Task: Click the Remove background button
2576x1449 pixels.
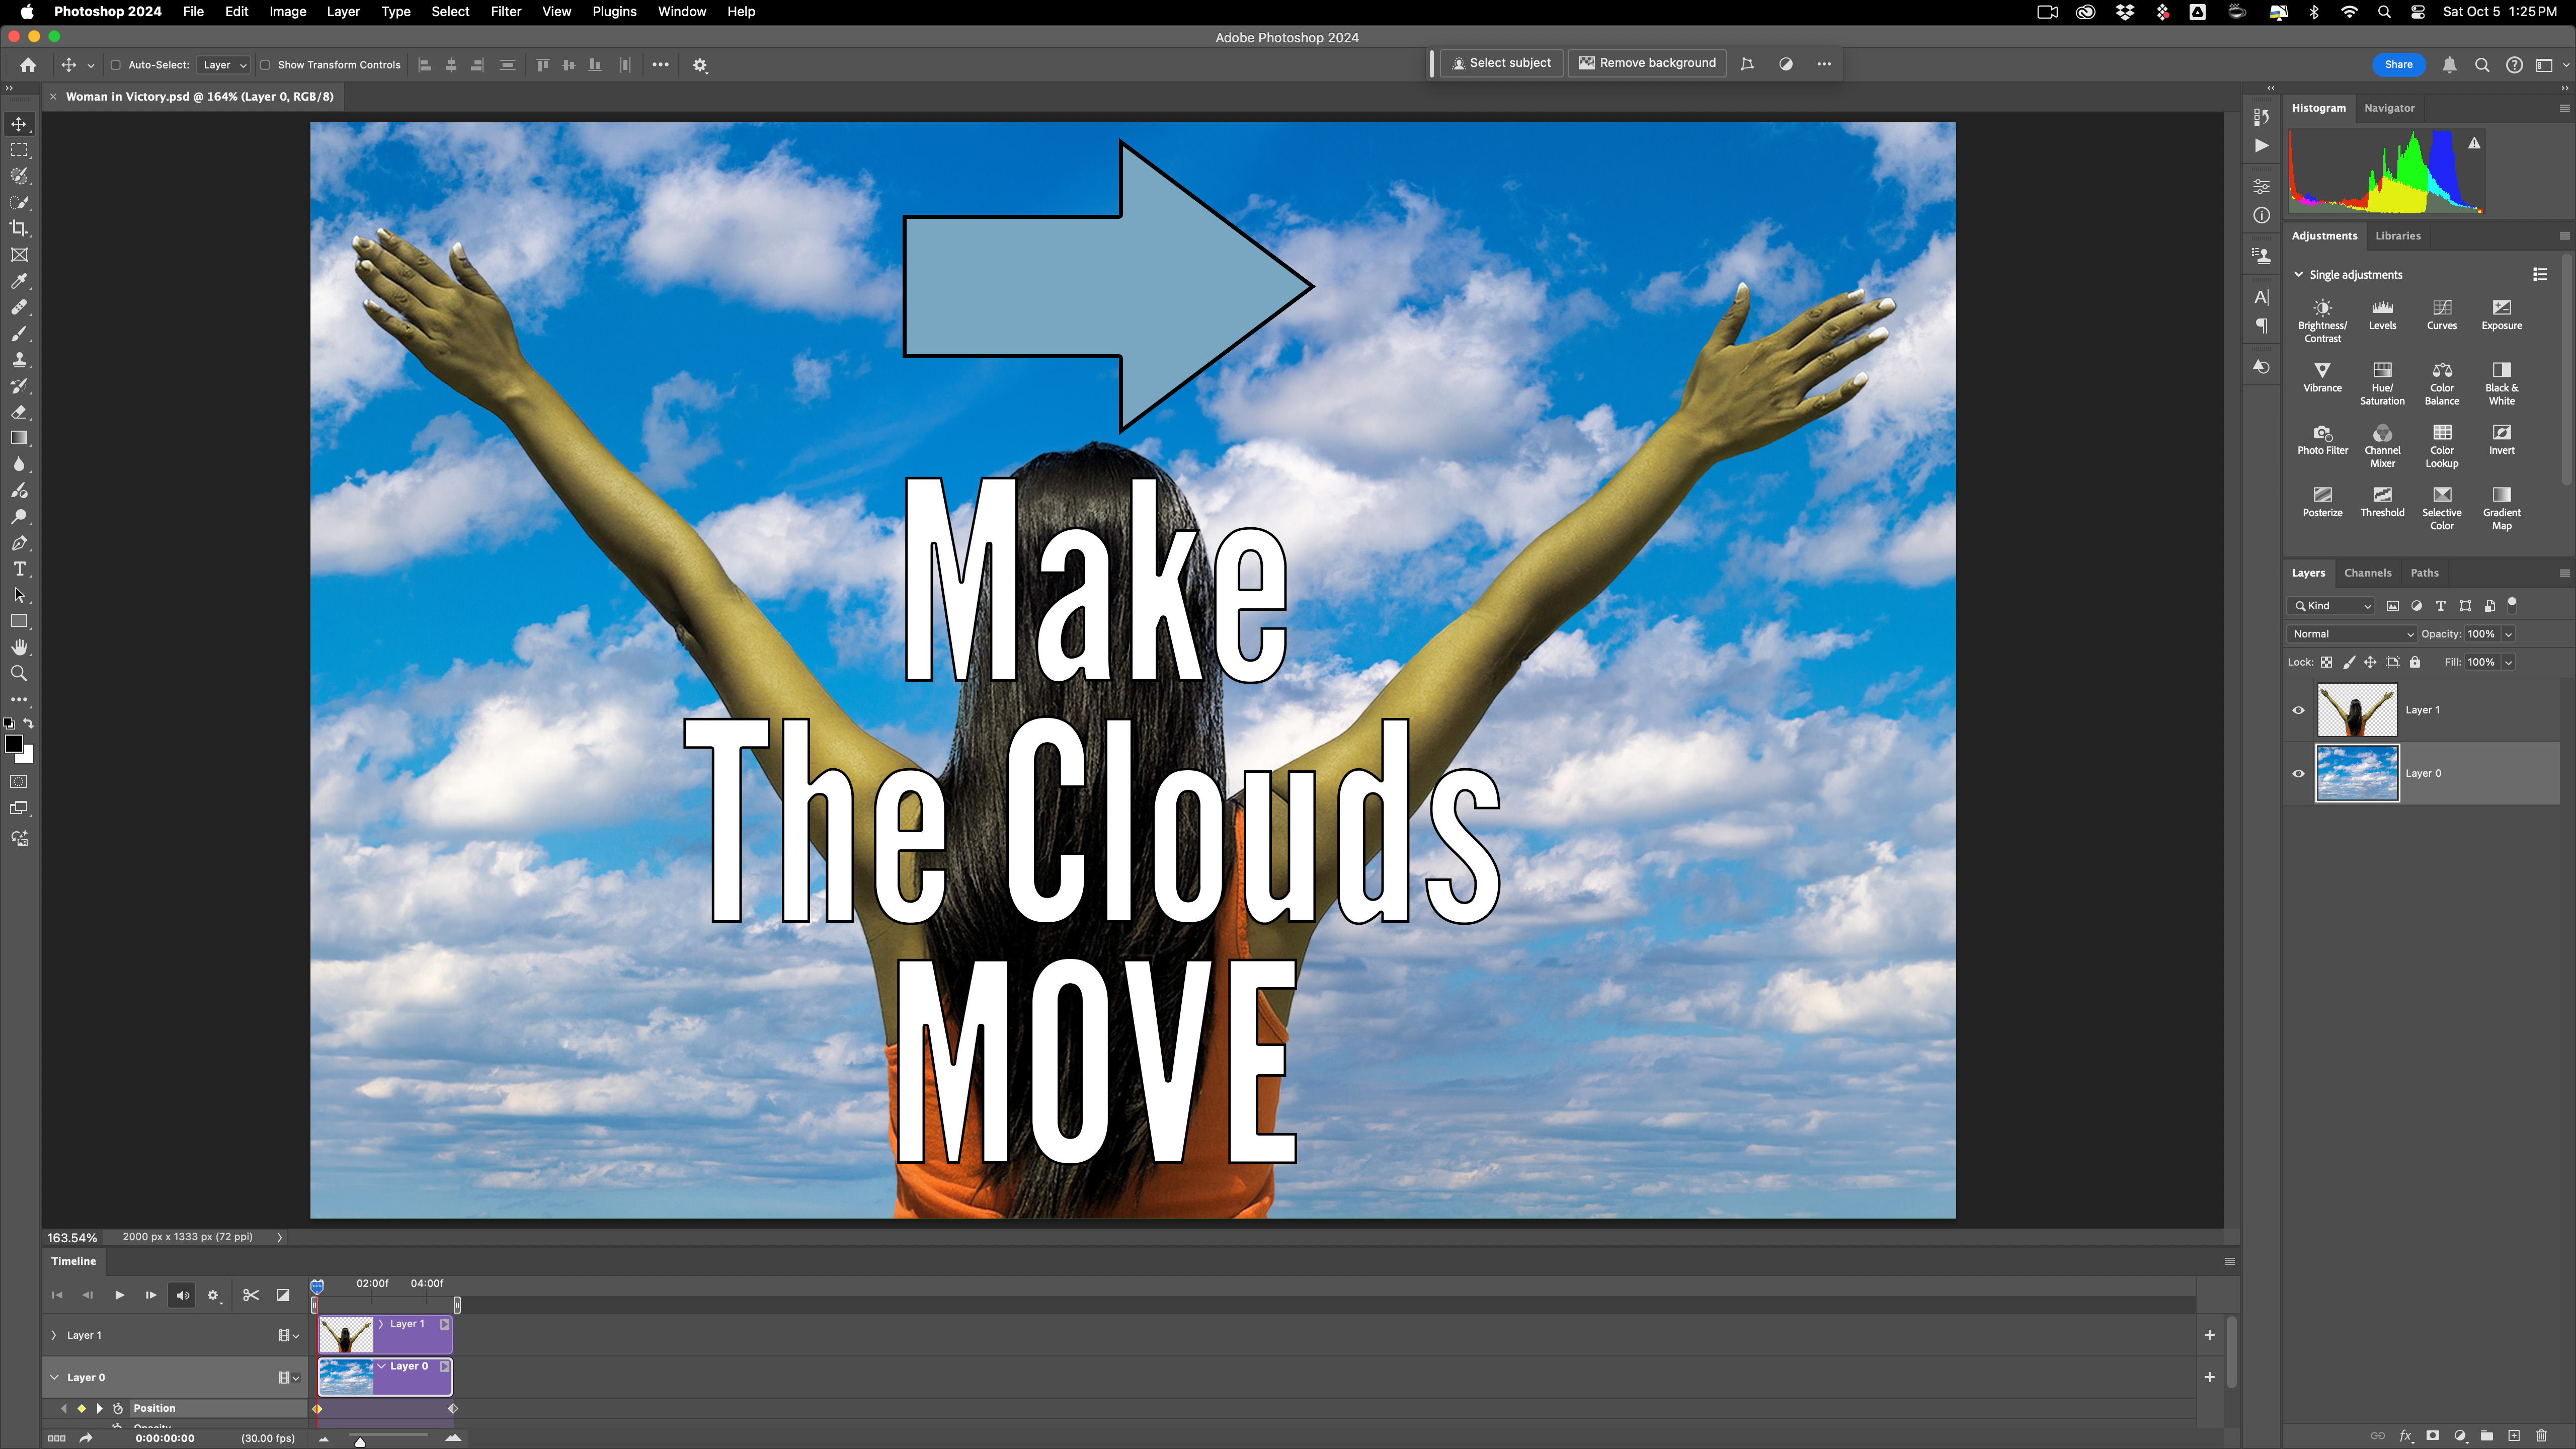Action: click(1646, 62)
